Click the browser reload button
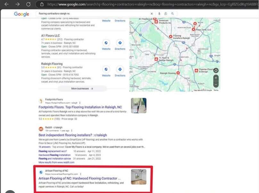Screen dimensions: 259x193 [x=28, y=4]
